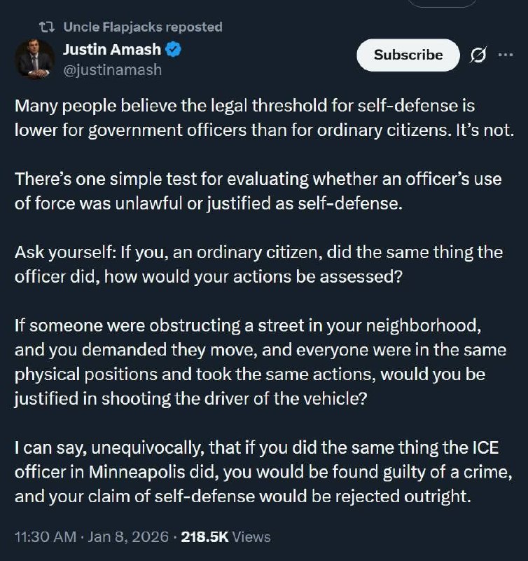Open Uncle Flapjacks reposted link
Image resolution: width=528 pixels, height=561 pixels.
[142, 27]
